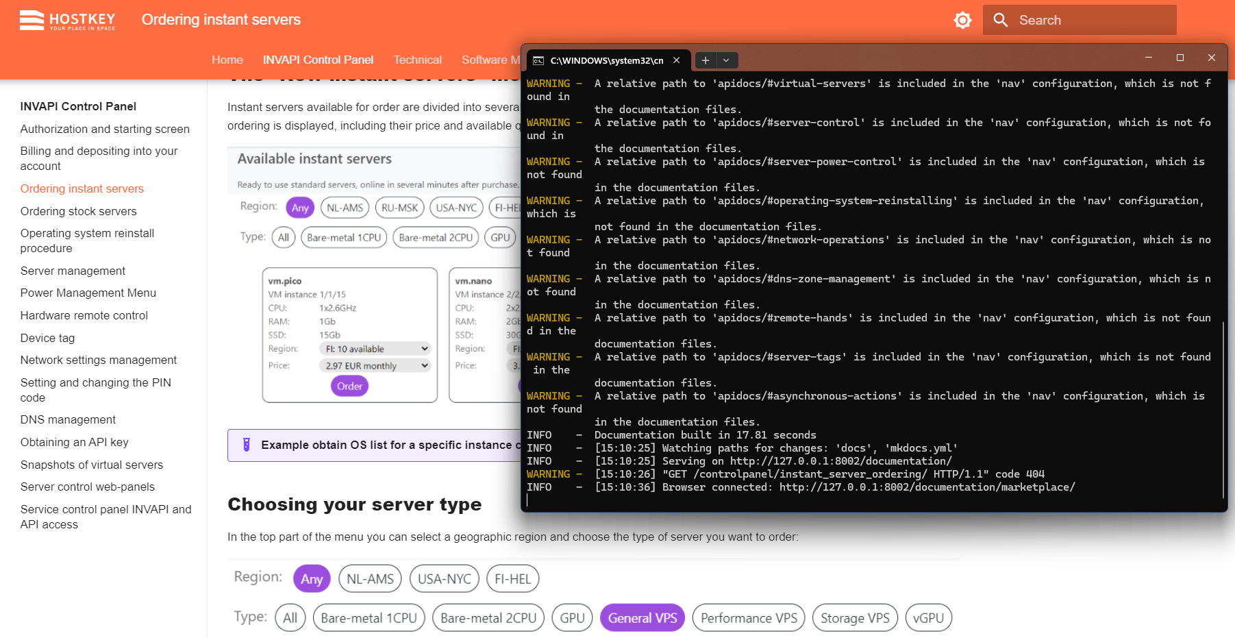Maximize the terminal window
This screenshot has width=1235, height=638.
click(x=1180, y=58)
